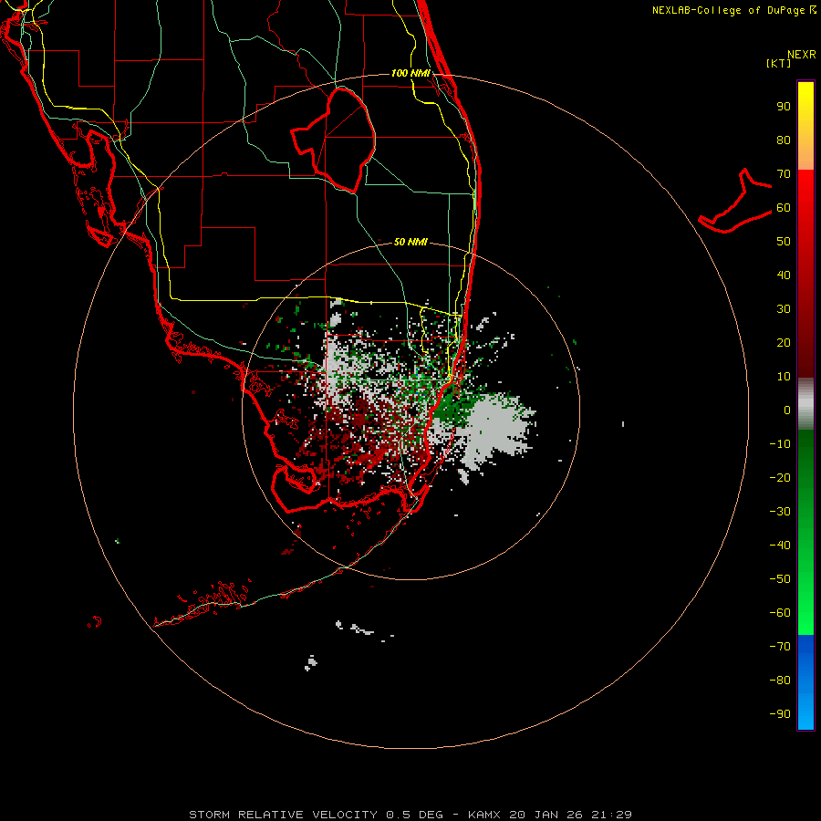Image resolution: width=821 pixels, height=821 pixels.
Task: Click the 70 value on velocity scale
Action: 784,174
